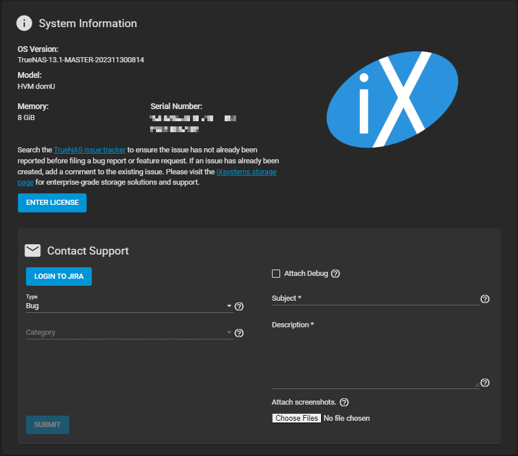Show help for the Category field
This screenshot has height=456, width=518.
coord(239,333)
